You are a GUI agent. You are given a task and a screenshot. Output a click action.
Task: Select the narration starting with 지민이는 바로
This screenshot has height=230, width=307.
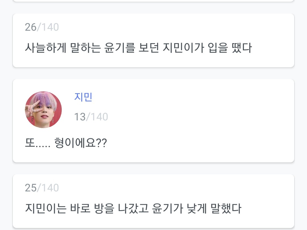133,209
